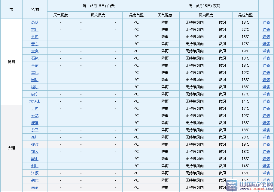Select the 宾川 county link

point(35,137)
